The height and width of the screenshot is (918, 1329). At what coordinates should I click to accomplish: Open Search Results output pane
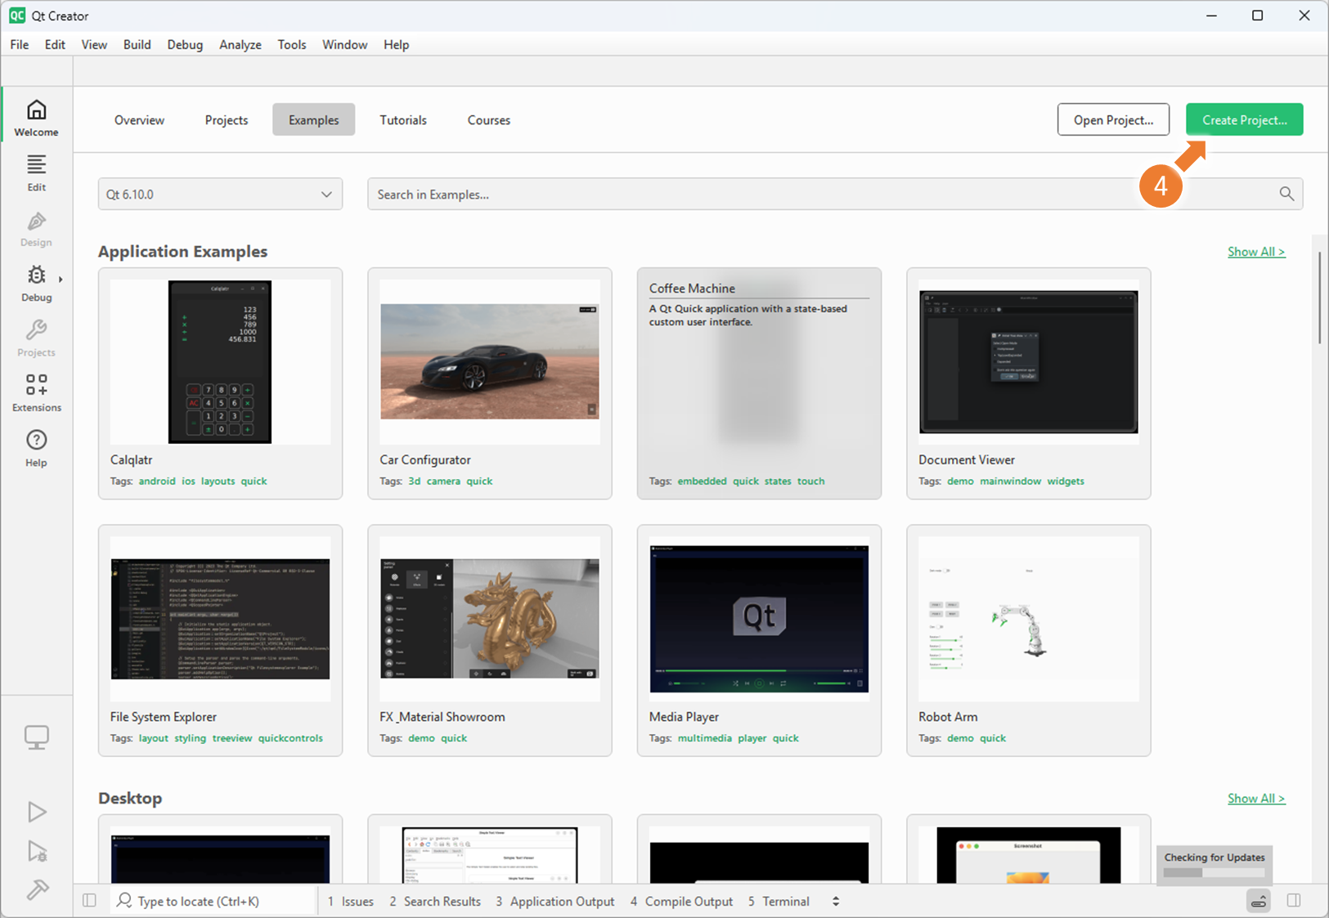(x=435, y=901)
